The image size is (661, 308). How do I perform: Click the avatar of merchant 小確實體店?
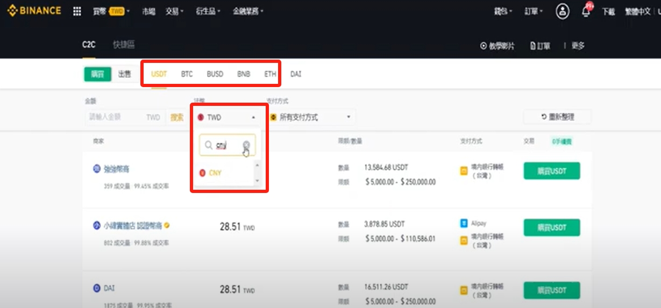[x=97, y=226]
